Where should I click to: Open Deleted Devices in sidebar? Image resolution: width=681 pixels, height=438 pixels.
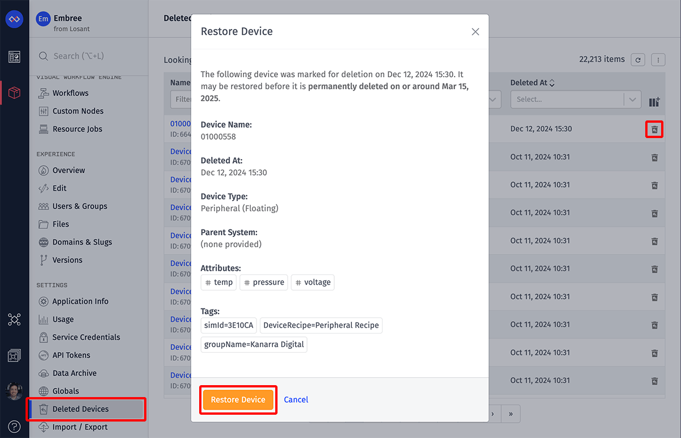80,409
